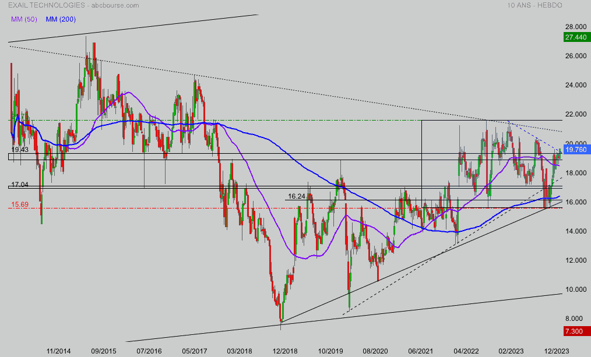Click the 08/2020 date axis label
591x357 pixels.
pos(375,351)
